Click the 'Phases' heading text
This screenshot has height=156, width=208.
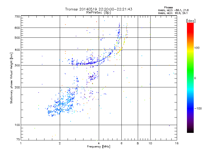coord(168,8)
